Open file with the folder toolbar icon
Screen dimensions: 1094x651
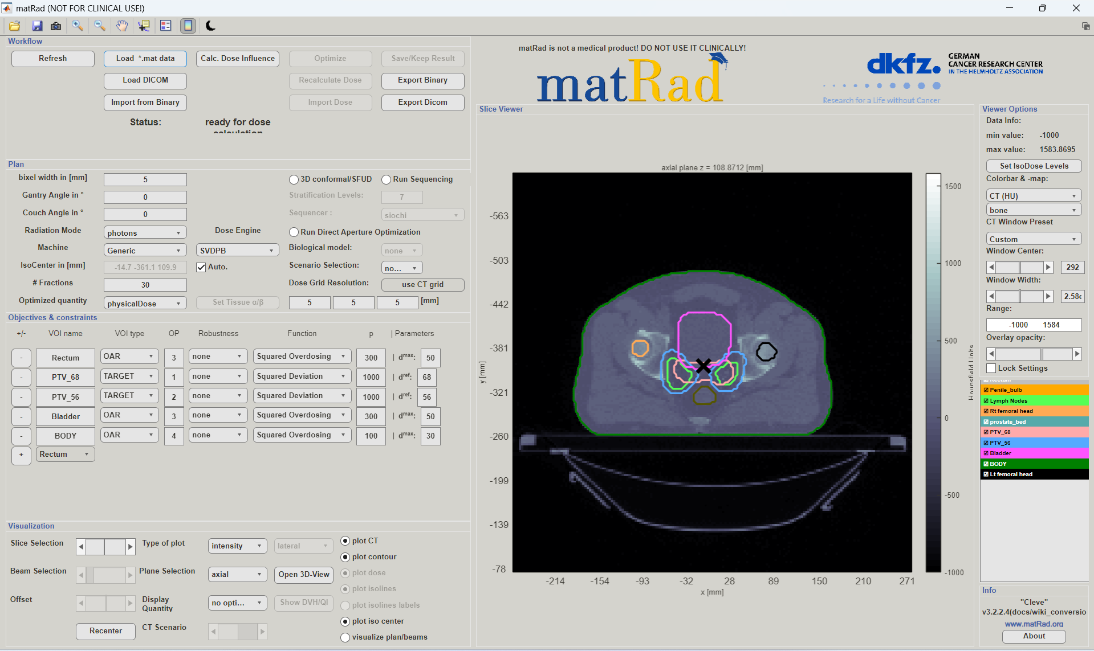tap(14, 26)
